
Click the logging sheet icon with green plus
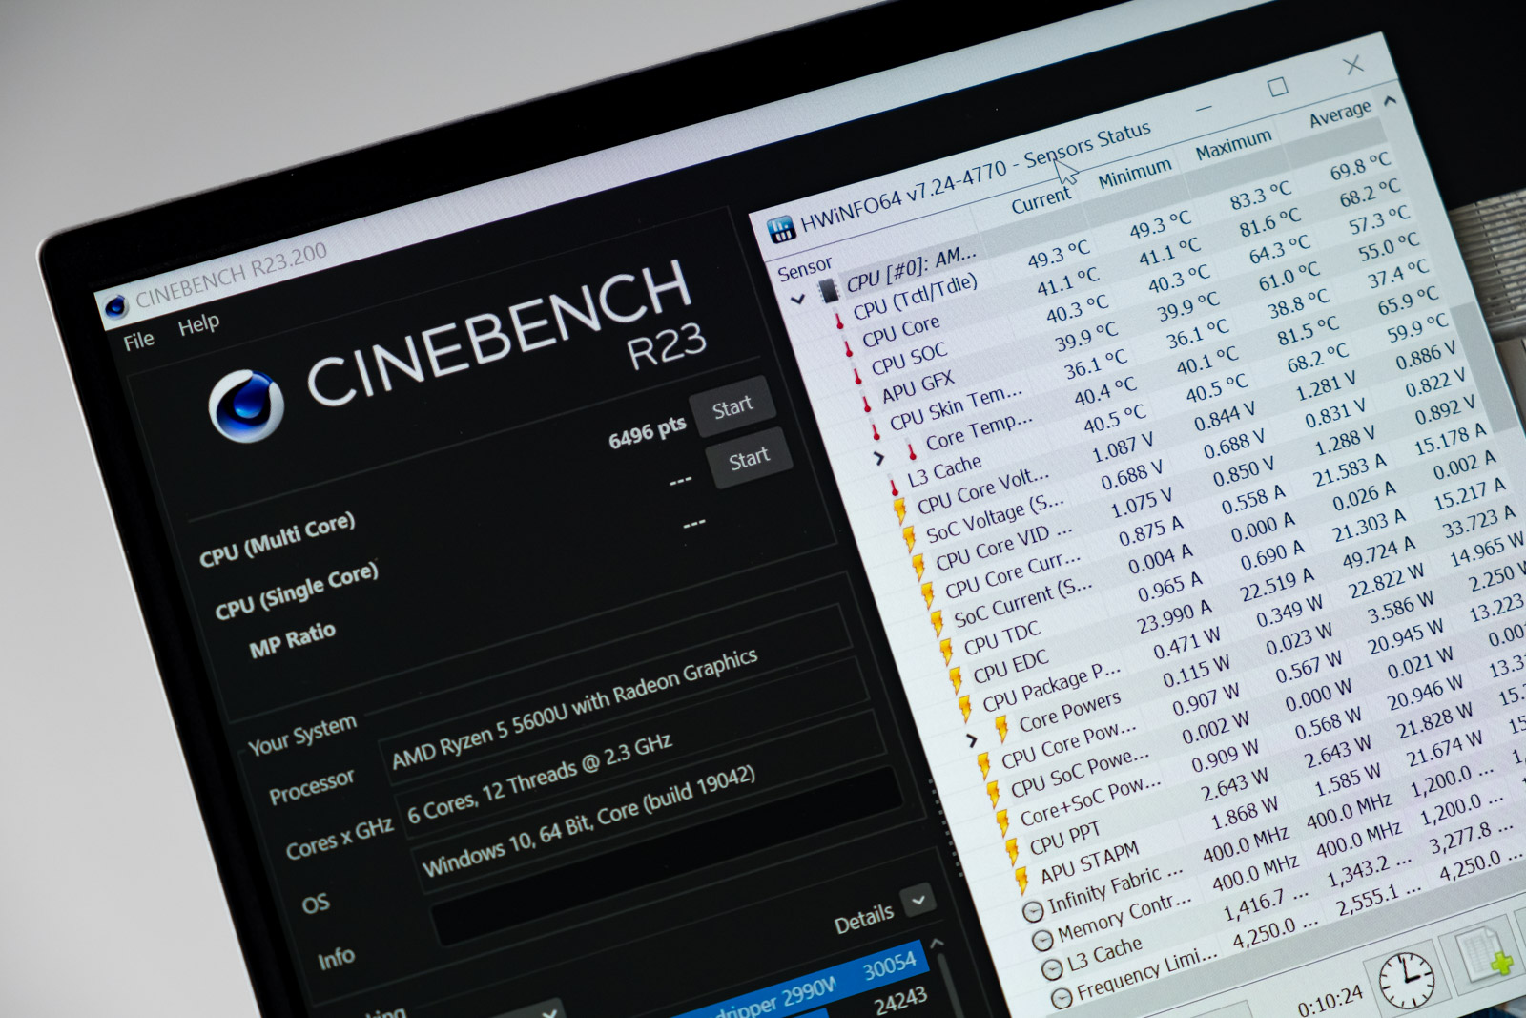tap(1483, 957)
